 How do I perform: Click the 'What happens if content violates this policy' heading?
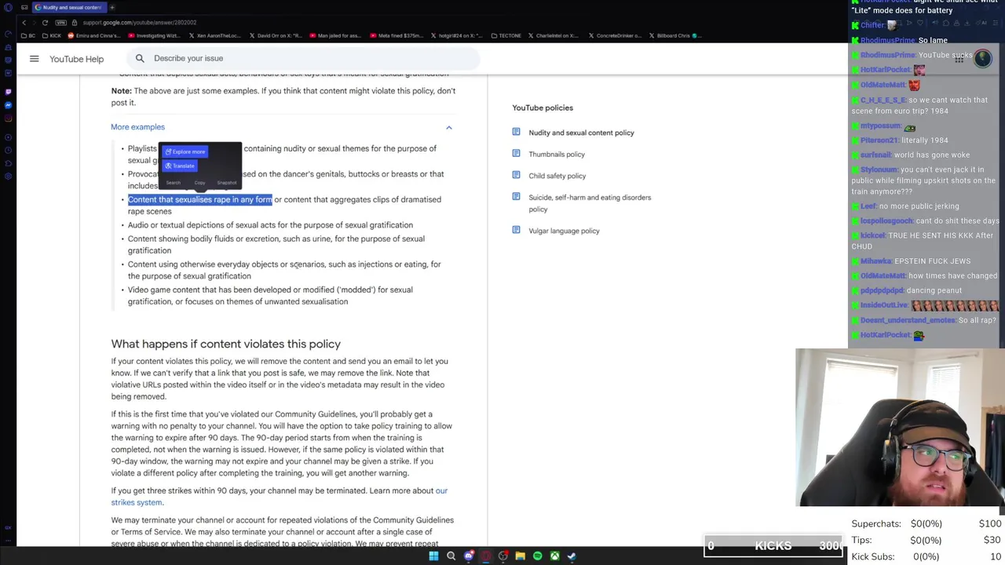[x=225, y=344]
